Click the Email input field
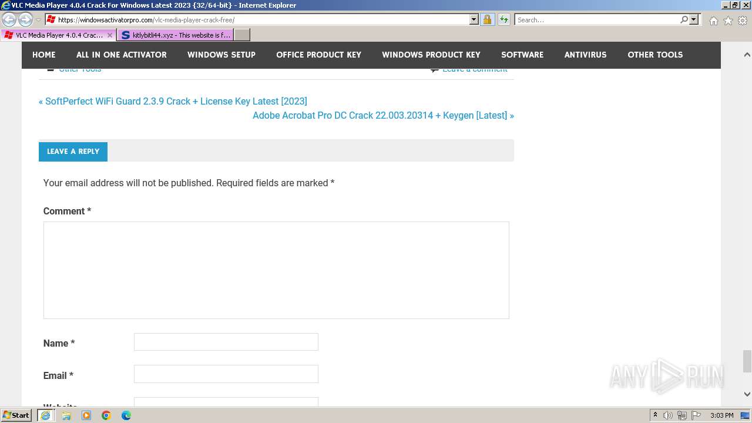Screen dimensions: 752x423 point(226,374)
